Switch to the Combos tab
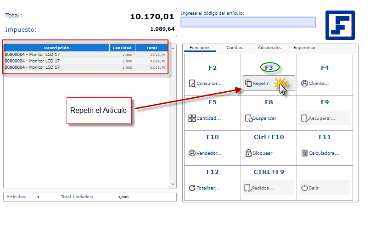Image resolution: width=376 pixels, height=235 pixels. coord(235,47)
